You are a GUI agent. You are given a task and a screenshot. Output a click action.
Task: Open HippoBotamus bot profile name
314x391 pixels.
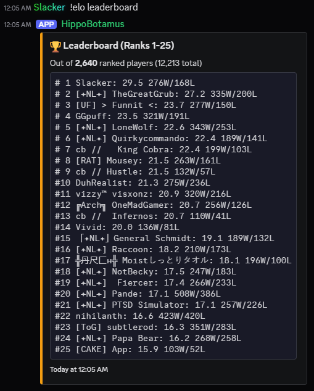93,24
